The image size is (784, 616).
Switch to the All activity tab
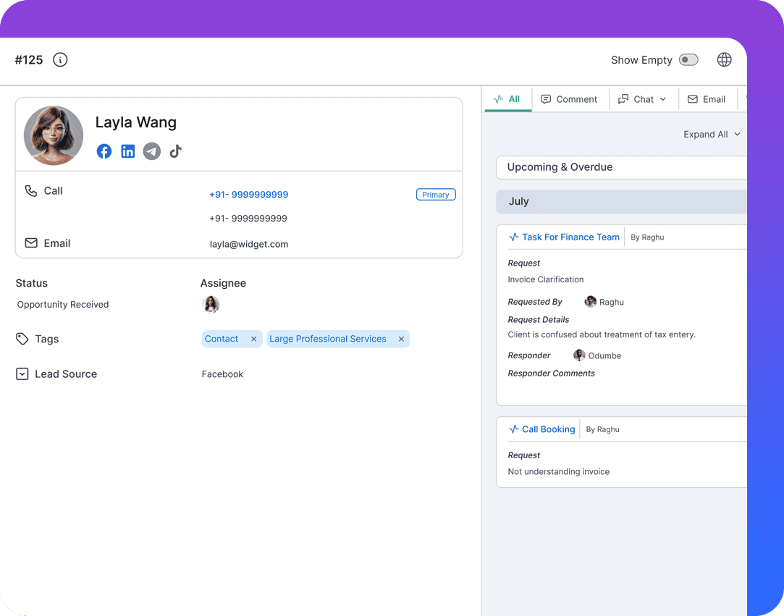tap(508, 99)
